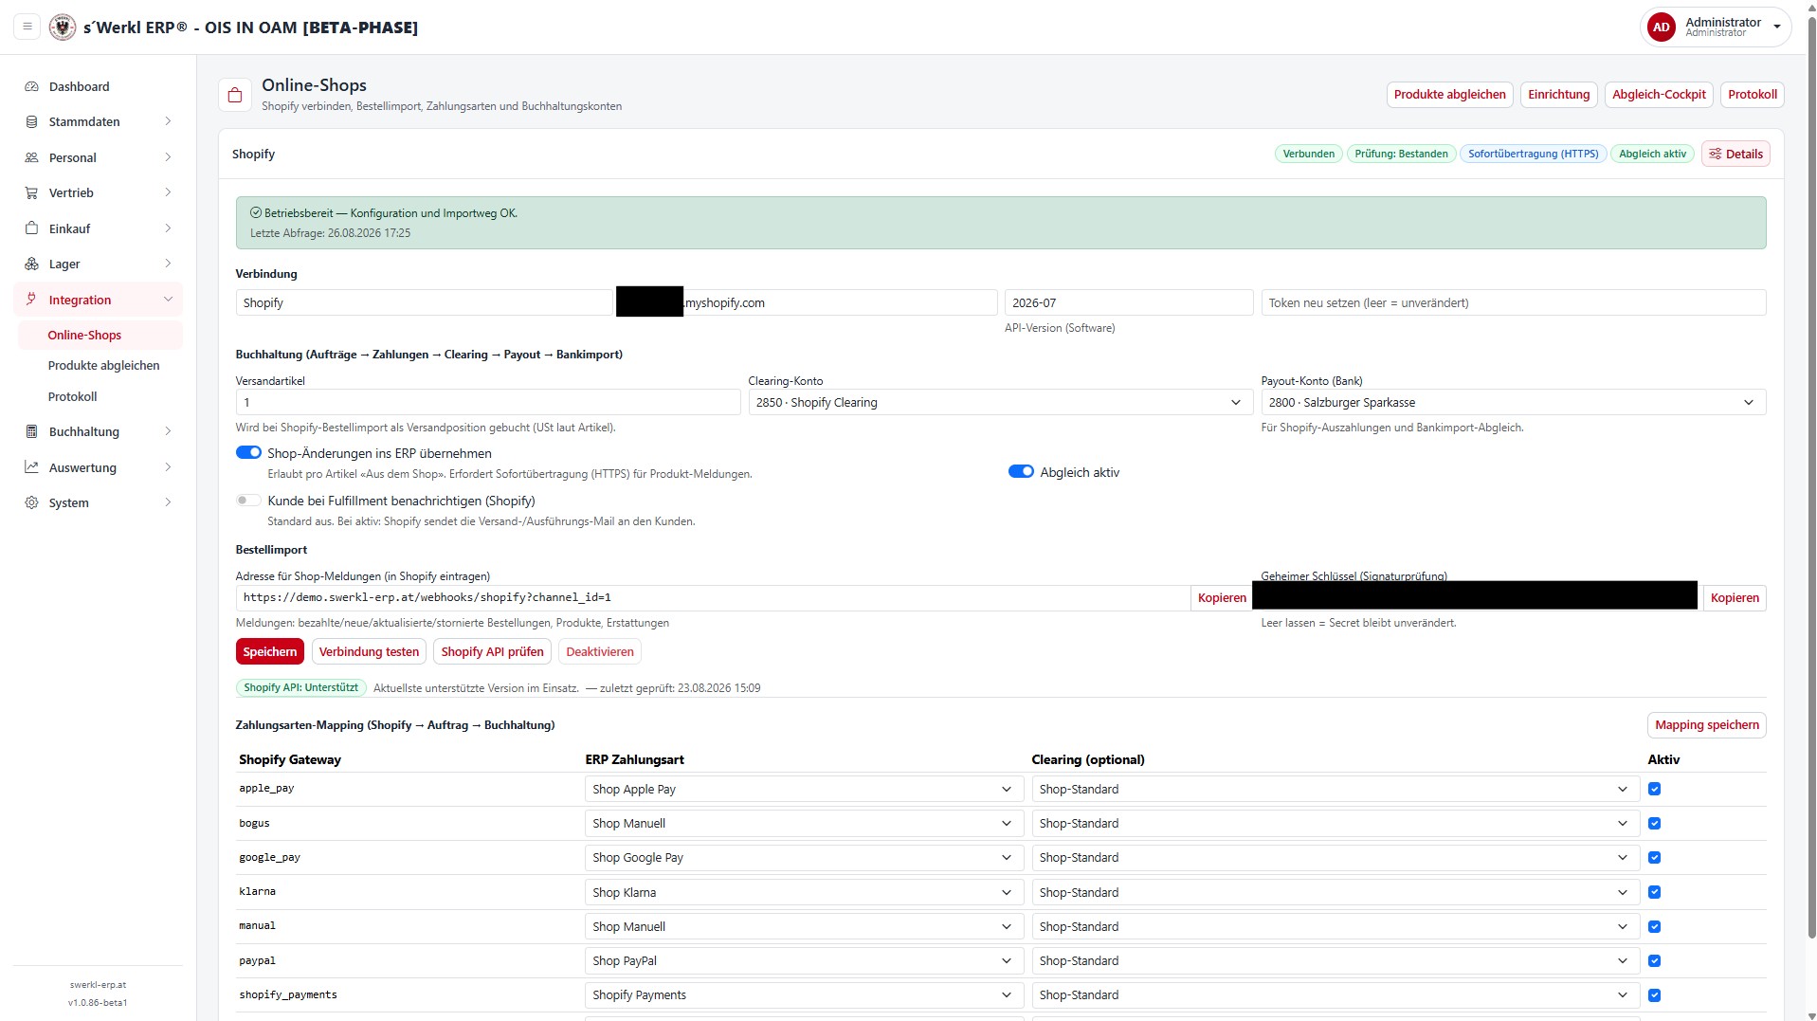Toggle Shop-Änderungen ins ERP übernehmen switch
This screenshot has height=1021, width=1817.
248,453
